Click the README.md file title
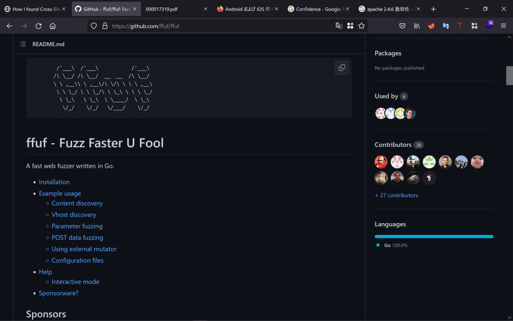The image size is (513, 321). [48, 44]
